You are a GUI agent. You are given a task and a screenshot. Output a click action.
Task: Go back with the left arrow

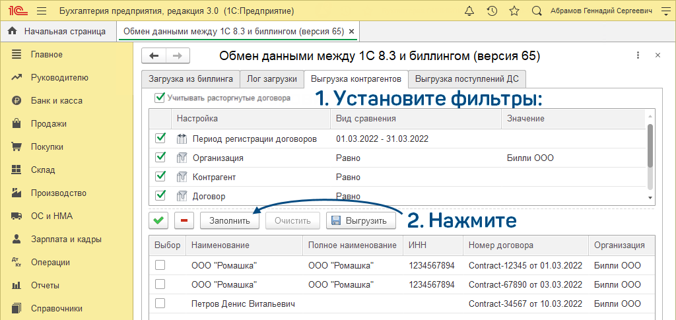(154, 55)
